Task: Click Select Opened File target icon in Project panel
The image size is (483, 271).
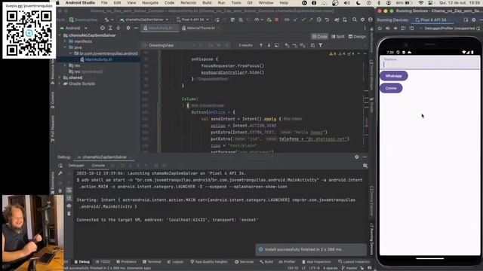Action: [x=103, y=28]
